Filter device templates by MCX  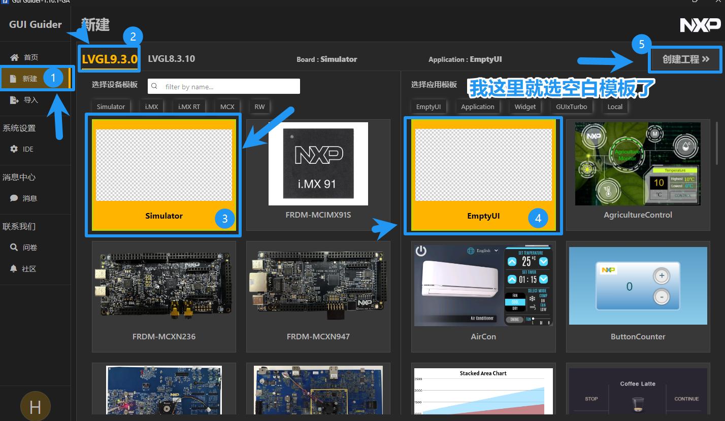227,107
